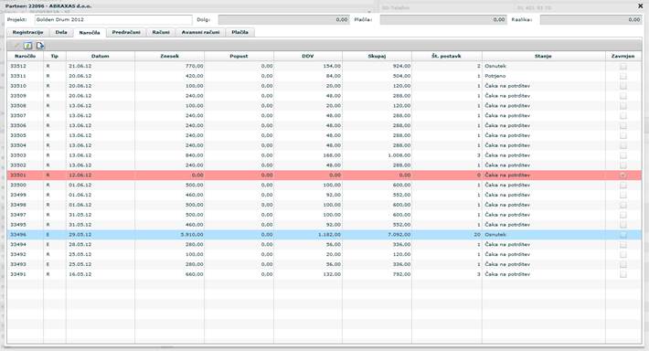Image resolution: width=649 pixels, height=351 pixels.
Task: Click the pencil edit icon in the toolbar
Action: click(x=16, y=46)
